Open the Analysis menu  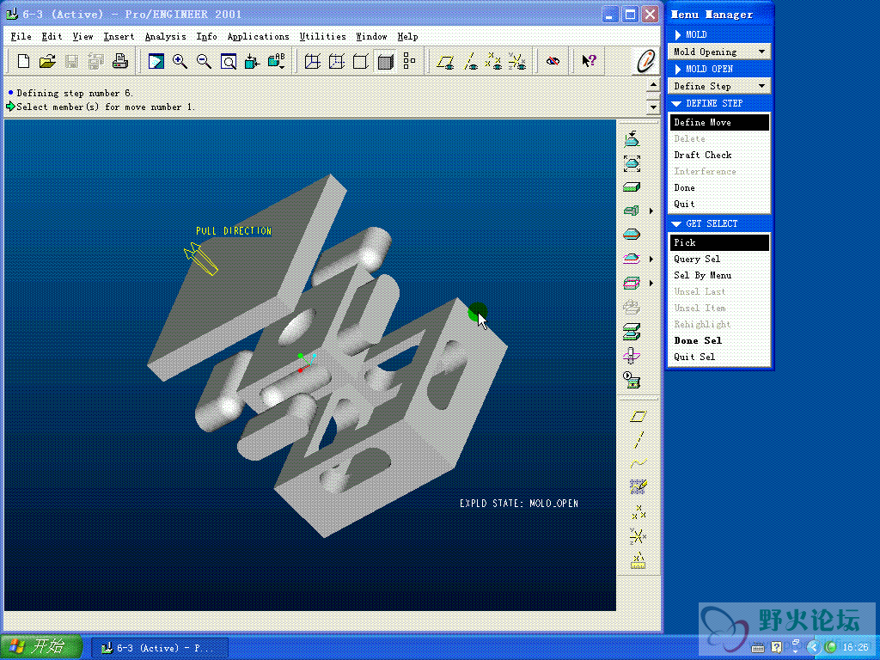tap(165, 36)
